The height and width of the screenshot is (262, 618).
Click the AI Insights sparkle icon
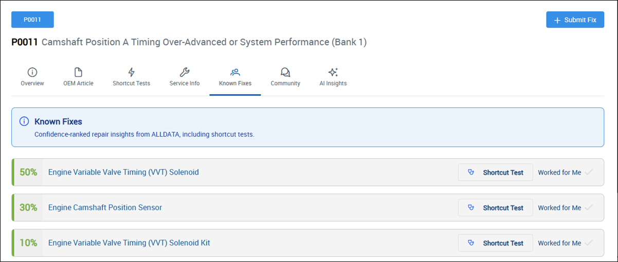333,72
